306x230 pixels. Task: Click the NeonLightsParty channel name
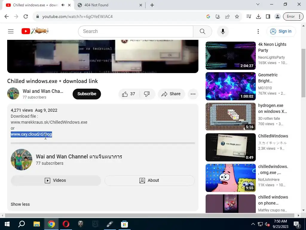pos(271,57)
